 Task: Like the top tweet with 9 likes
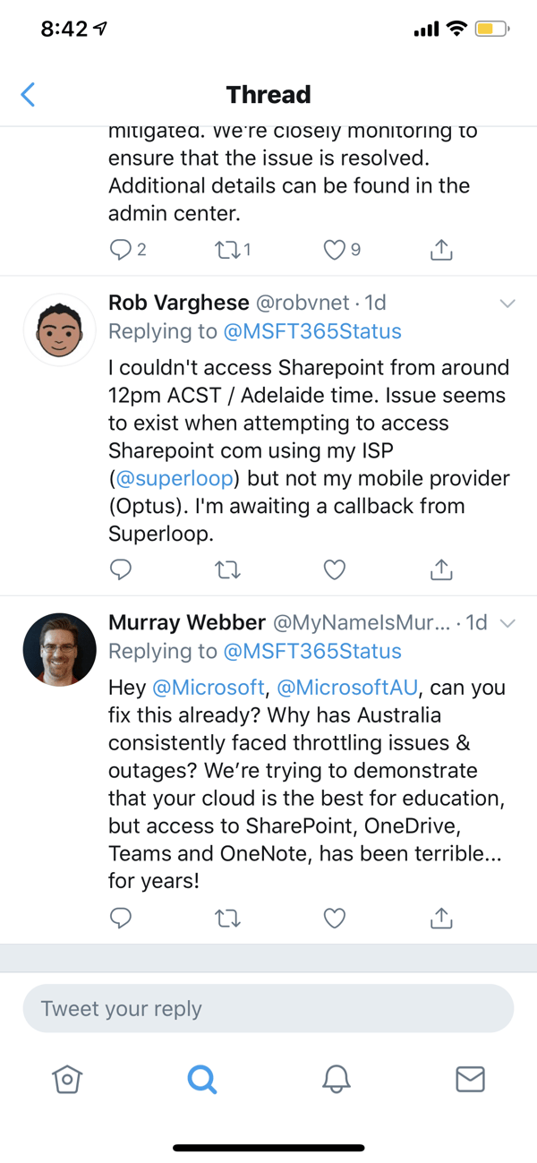(x=335, y=250)
